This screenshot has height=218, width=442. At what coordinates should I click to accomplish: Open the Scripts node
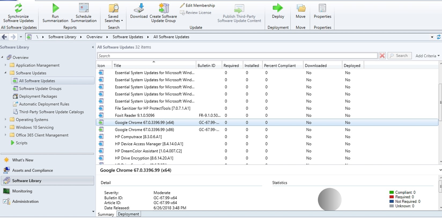(21, 143)
